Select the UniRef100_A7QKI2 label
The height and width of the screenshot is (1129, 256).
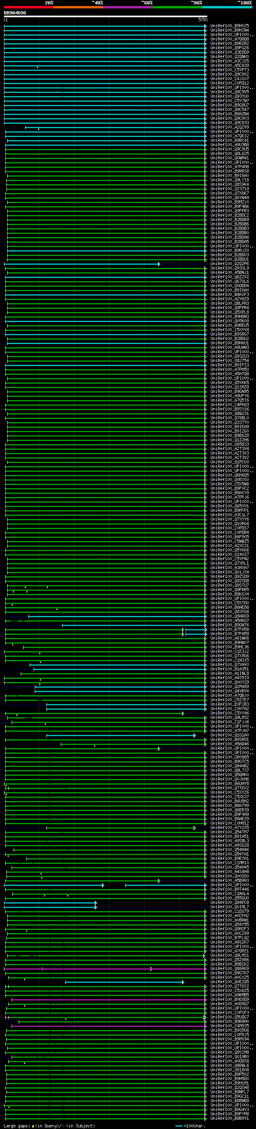[230, 136]
